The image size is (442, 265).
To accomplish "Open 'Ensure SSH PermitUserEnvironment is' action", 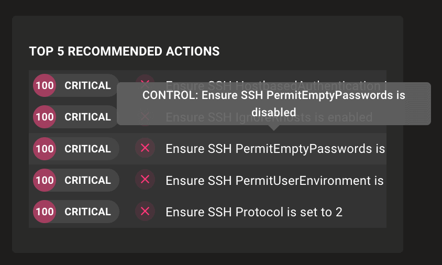I will (x=274, y=180).
